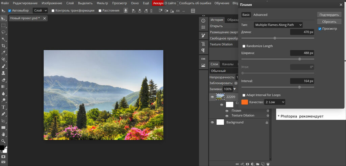Open the Обычный blend mode dropdown
This screenshot has height=166, width=346.
click(x=224, y=71)
